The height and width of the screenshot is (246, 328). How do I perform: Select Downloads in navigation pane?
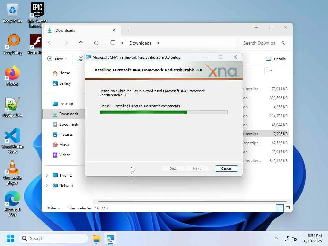pyautogui.click(x=64, y=114)
